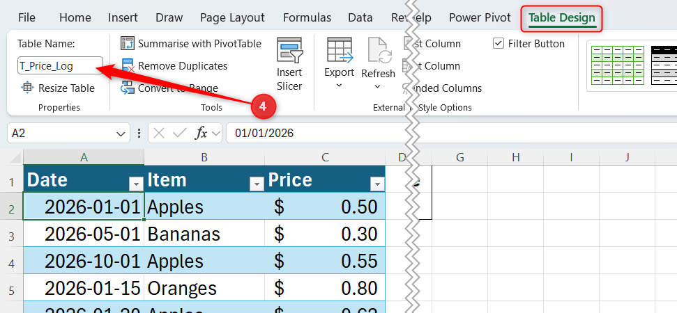Click the Insert Slicer icon
The image size is (677, 313).
(290, 50)
